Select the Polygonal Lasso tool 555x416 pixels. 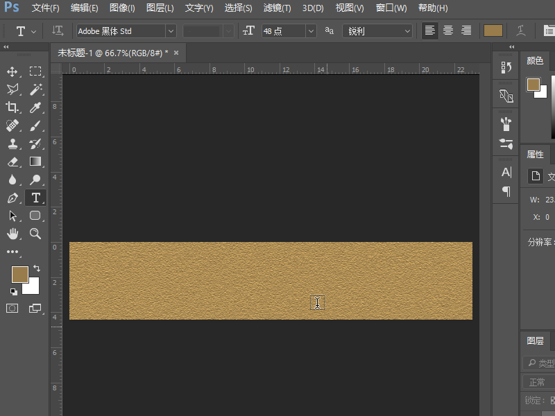click(x=12, y=89)
